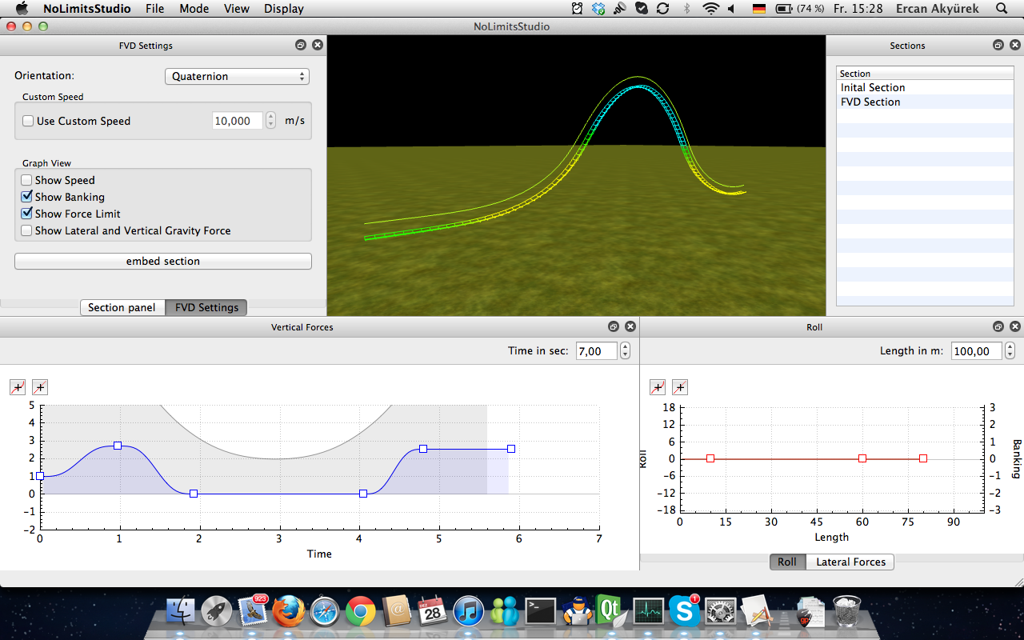Undock the FVD Settings panel
The width and height of the screenshot is (1024, 640).
click(x=301, y=46)
